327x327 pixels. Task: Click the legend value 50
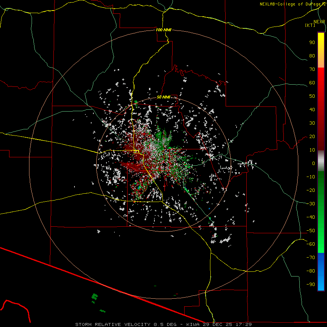coord(312,96)
